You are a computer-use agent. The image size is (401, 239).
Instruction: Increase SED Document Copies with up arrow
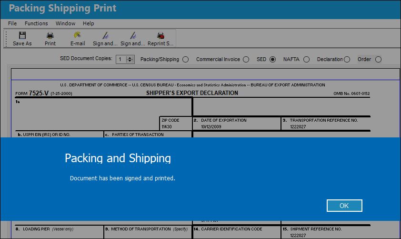[x=130, y=58]
